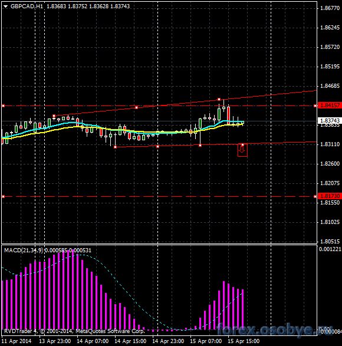This screenshot has height=346, width=342.
Task: Click the forex.osobye.ru watermark link
Action: pyautogui.click(x=274, y=330)
